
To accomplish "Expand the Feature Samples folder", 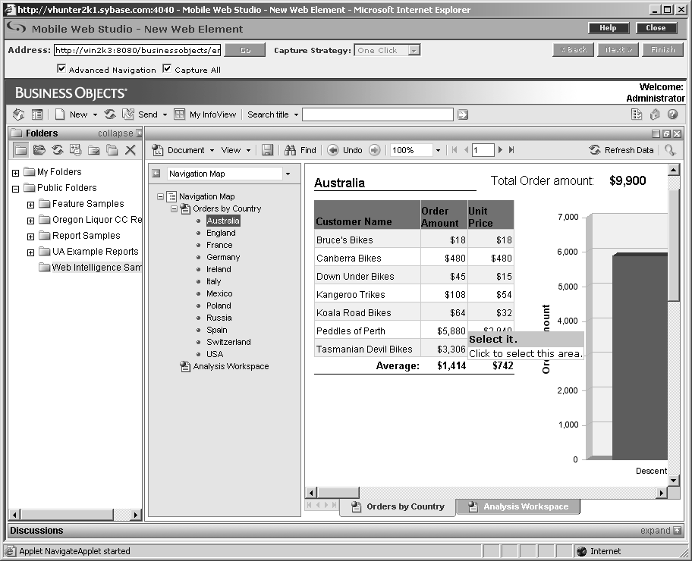I will 30,205.
